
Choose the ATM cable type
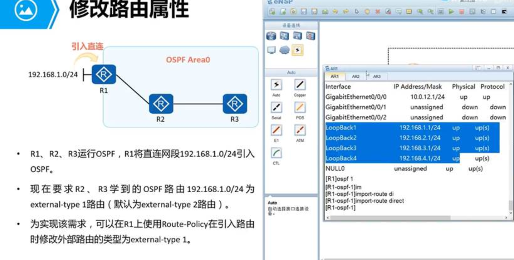[x=300, y=130]
